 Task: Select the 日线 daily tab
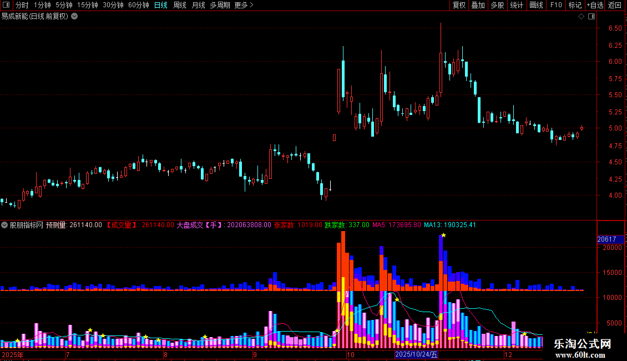(x=161, y=5)
